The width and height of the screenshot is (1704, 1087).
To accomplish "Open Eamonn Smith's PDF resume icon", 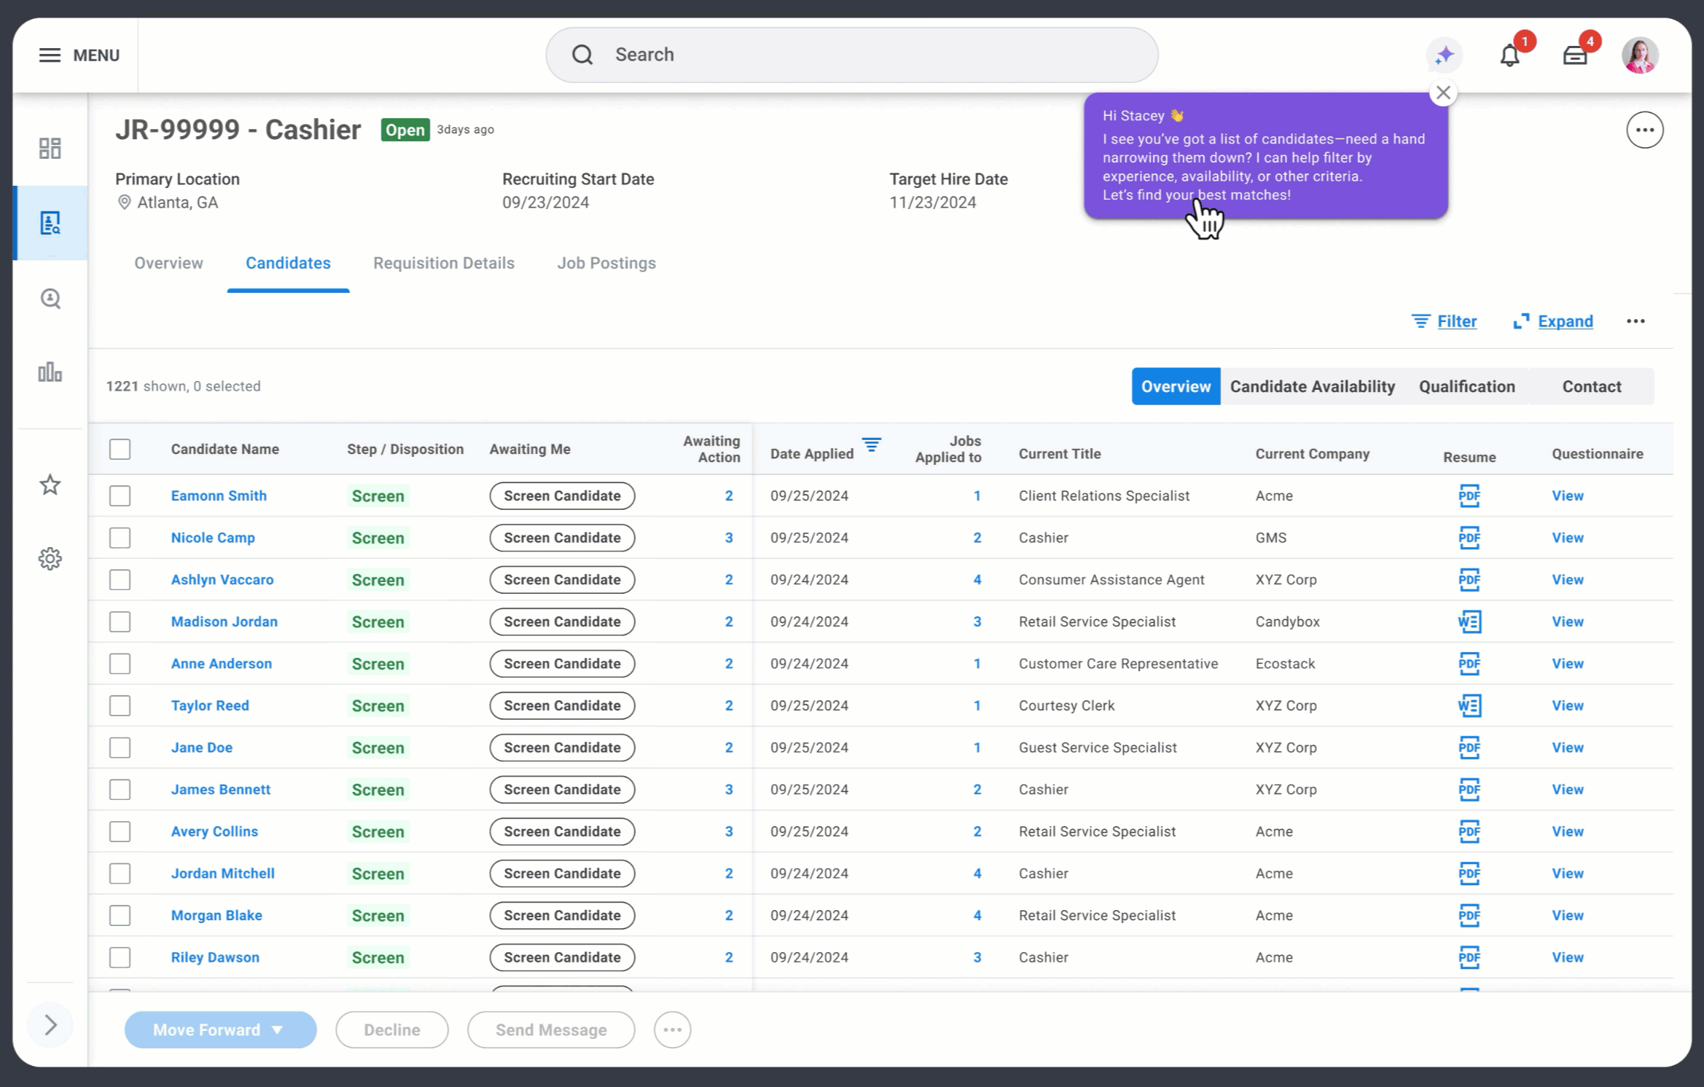I will tap(1469, 495).
